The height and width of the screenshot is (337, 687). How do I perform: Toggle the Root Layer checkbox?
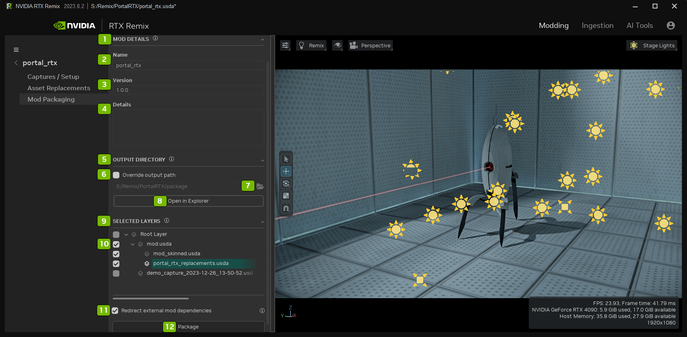pos(116,235)
